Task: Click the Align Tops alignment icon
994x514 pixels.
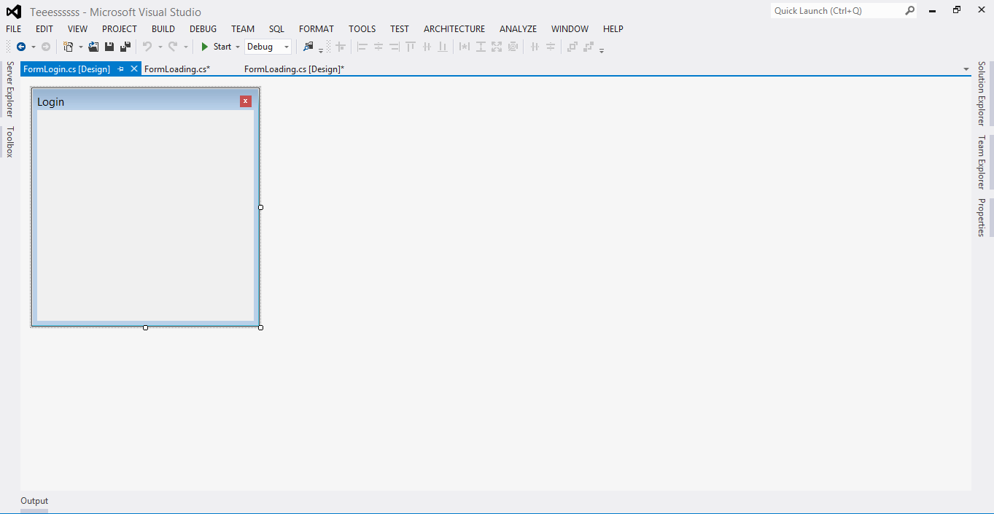Action: 411,46
